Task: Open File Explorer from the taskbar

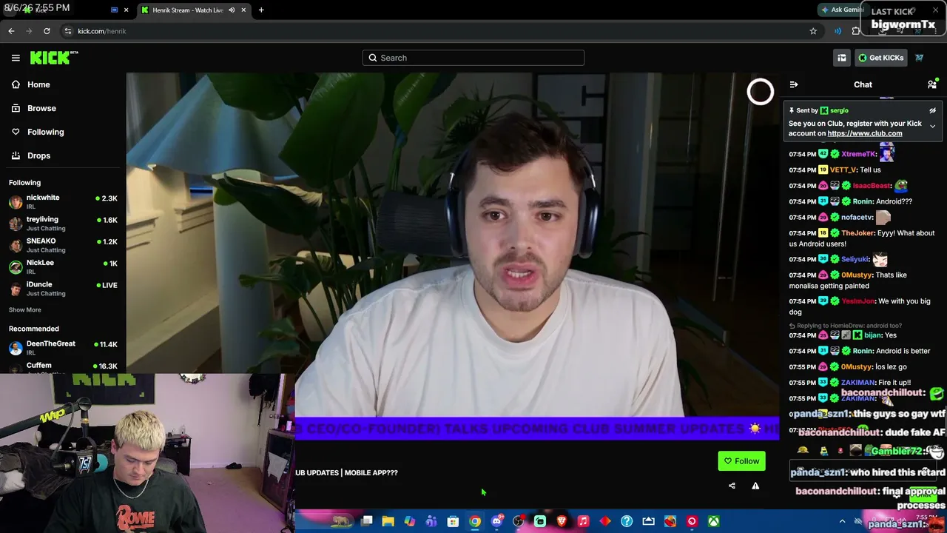Action: coord(388,521)
